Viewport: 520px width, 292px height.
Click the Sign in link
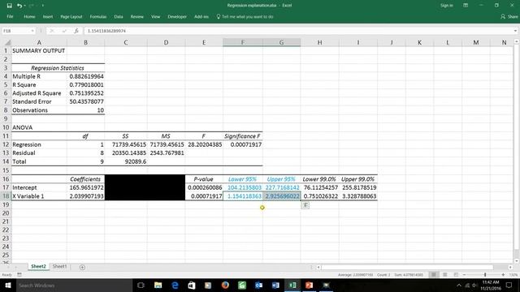(446, 6)
